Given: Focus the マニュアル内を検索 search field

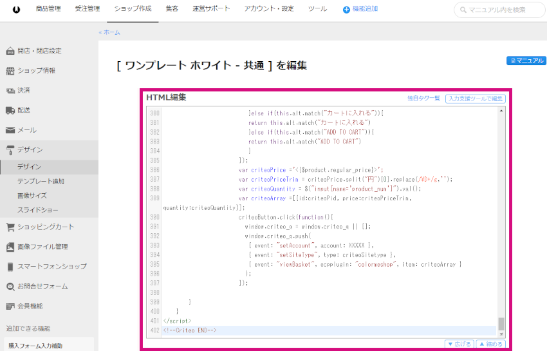Looking at the screenshot, I should [x=499, y=10].
